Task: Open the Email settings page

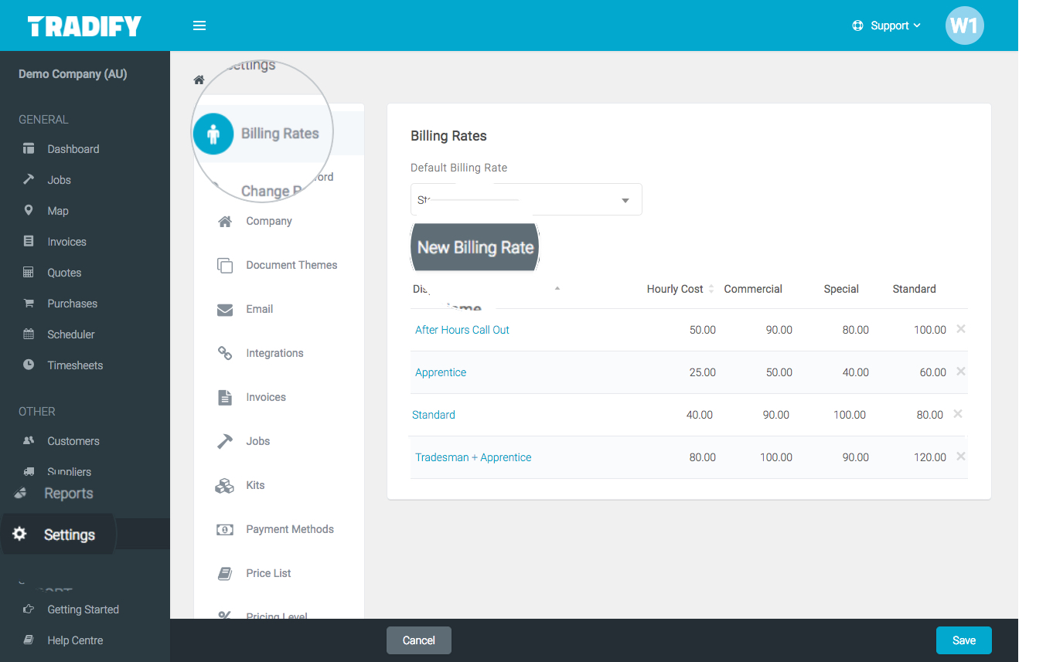Action: pos(259,309)
